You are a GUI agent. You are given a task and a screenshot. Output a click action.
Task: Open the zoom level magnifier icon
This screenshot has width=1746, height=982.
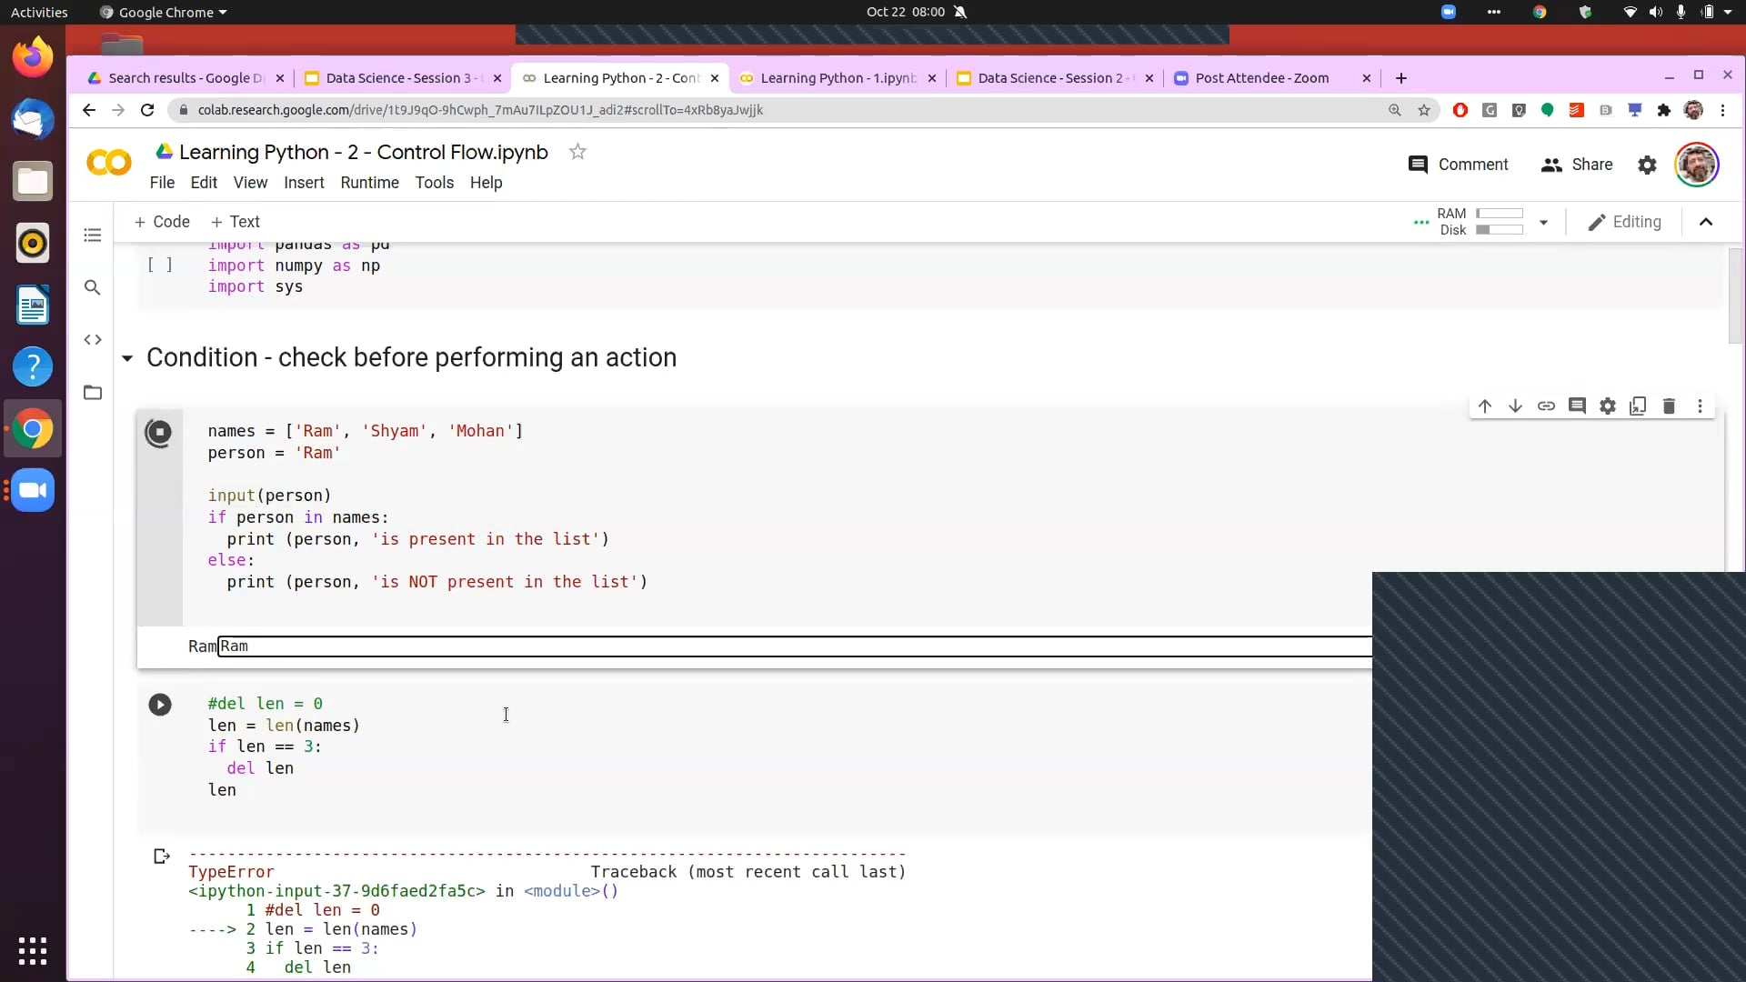click(x=1394, y=110)
